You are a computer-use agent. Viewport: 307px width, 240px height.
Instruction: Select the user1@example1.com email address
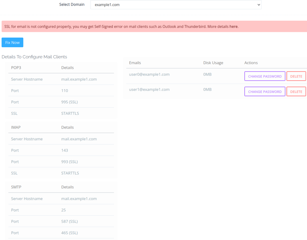[x=149, y=90]
